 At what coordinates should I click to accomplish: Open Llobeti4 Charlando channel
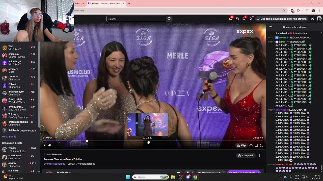tap(19, 78)
